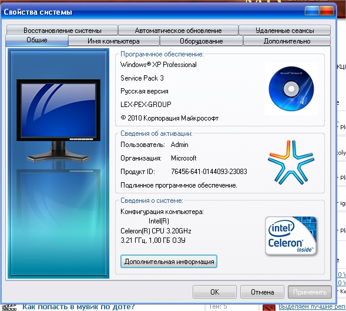346x311 pixels.
Task: Click the blue help button in title bar
Action: (312, 11)
